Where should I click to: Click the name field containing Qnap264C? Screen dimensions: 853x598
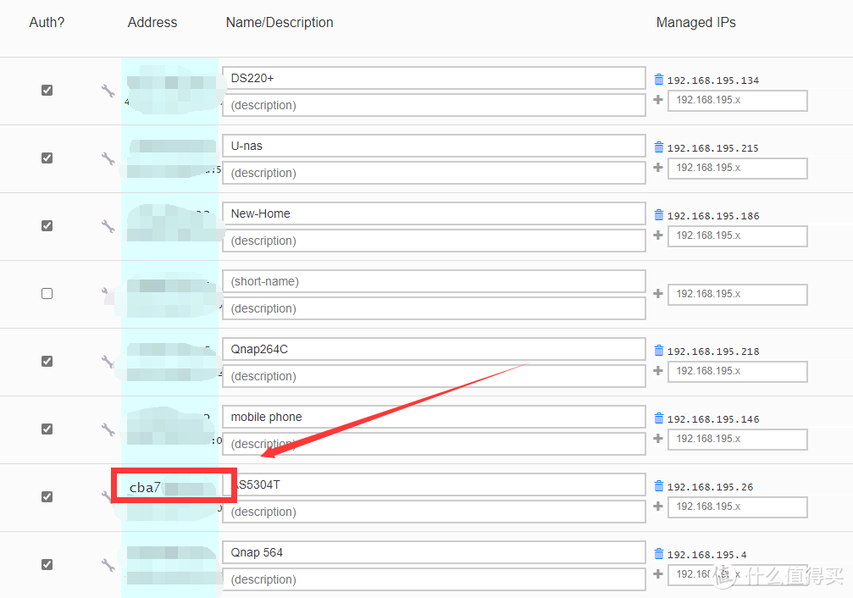coord(434,349)
